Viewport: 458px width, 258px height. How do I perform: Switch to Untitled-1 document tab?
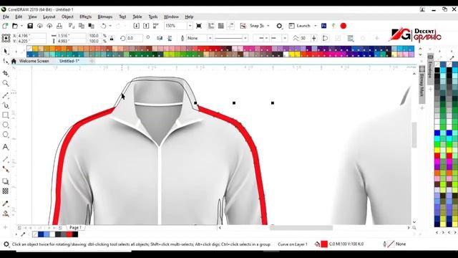[x=69, y=61]
